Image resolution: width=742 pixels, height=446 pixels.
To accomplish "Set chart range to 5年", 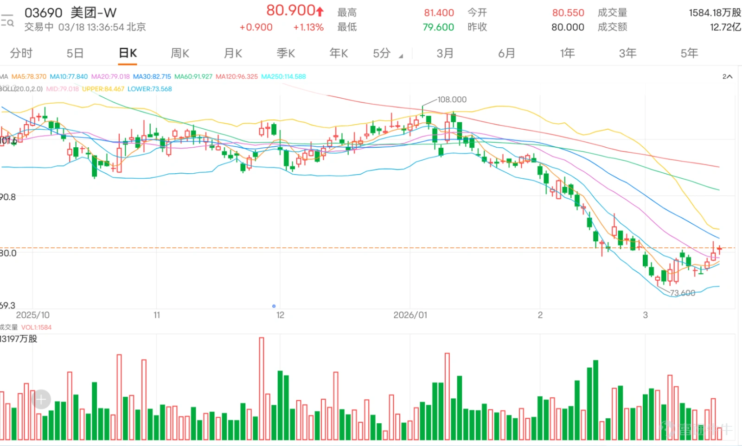I will [x=689, y=53].
